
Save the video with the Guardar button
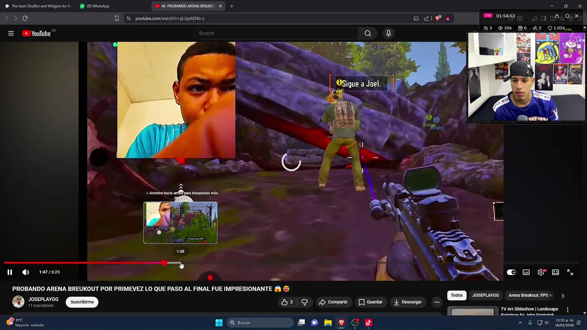[x=371, y=302]
